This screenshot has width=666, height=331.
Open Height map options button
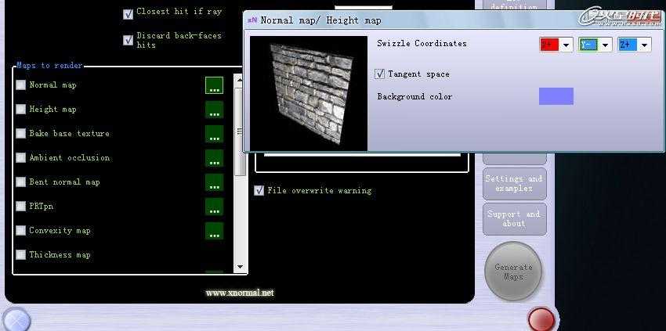[x=214, y=110]
